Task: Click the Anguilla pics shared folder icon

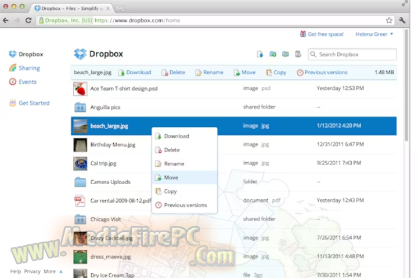Action: tap(80, 107)
